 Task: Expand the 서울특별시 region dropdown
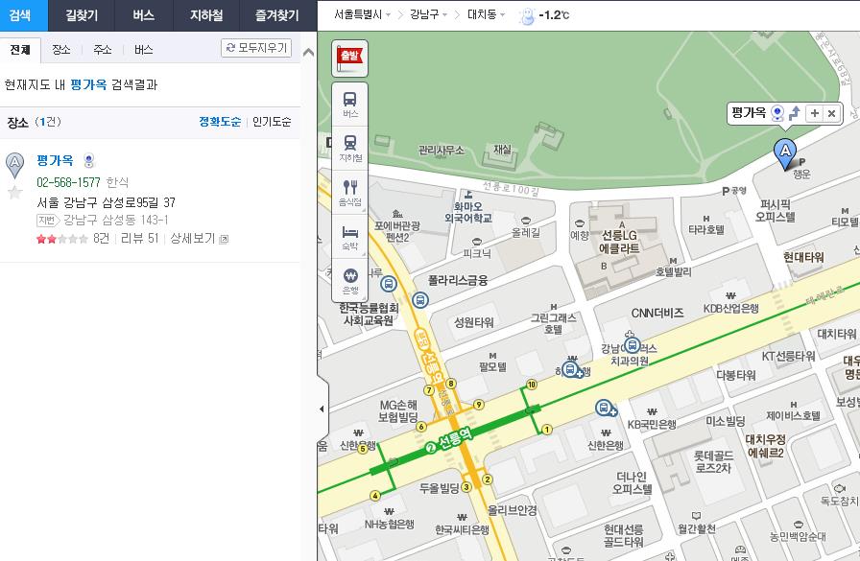coord(363,15)
